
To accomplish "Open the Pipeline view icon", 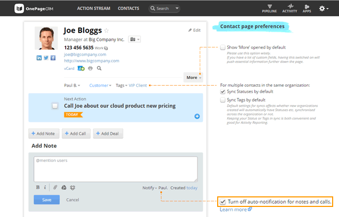I will [270, 8].
